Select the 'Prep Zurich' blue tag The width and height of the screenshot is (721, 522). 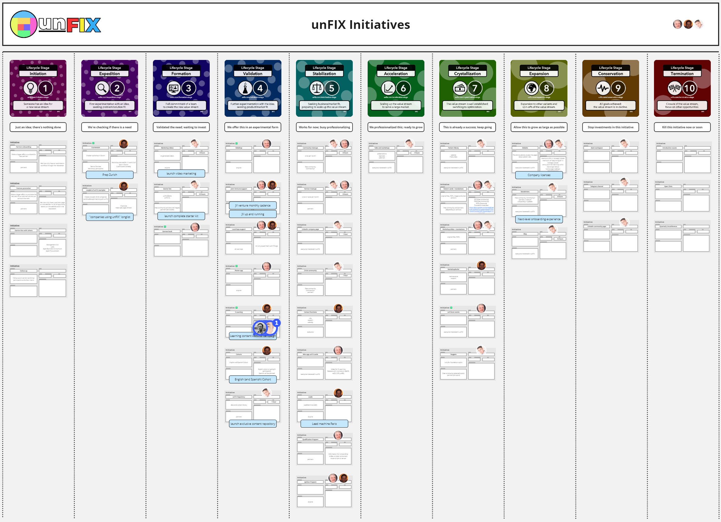click(110, 175)
